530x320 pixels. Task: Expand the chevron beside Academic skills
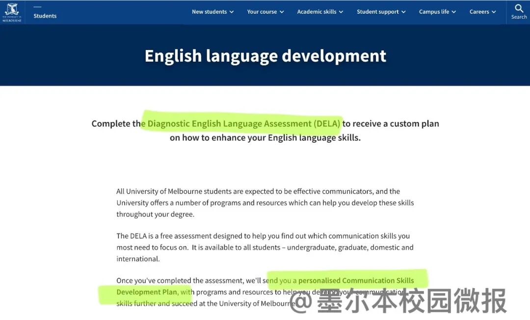pos(341,12)
